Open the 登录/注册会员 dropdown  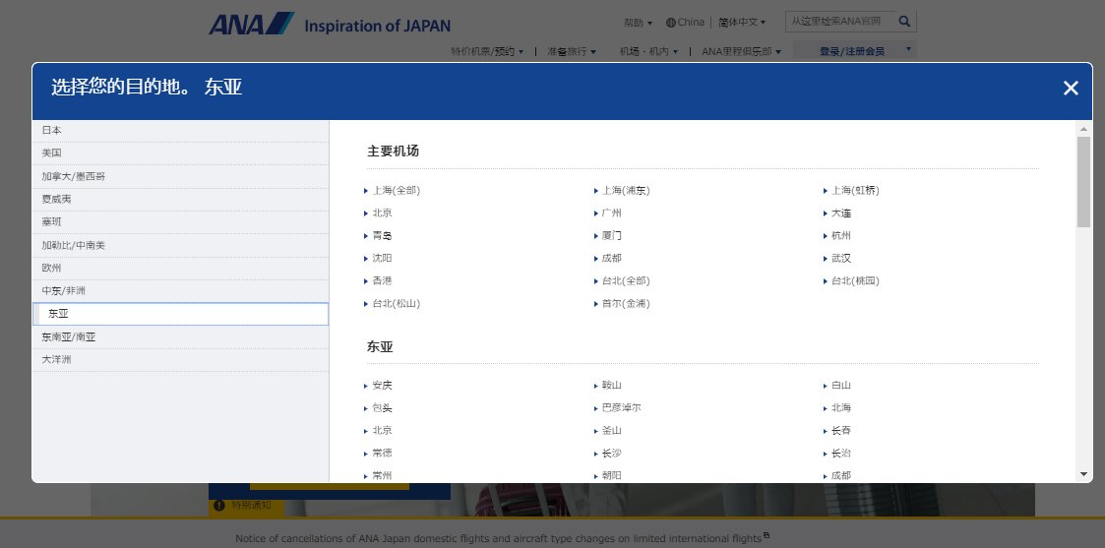coord(855,51)
